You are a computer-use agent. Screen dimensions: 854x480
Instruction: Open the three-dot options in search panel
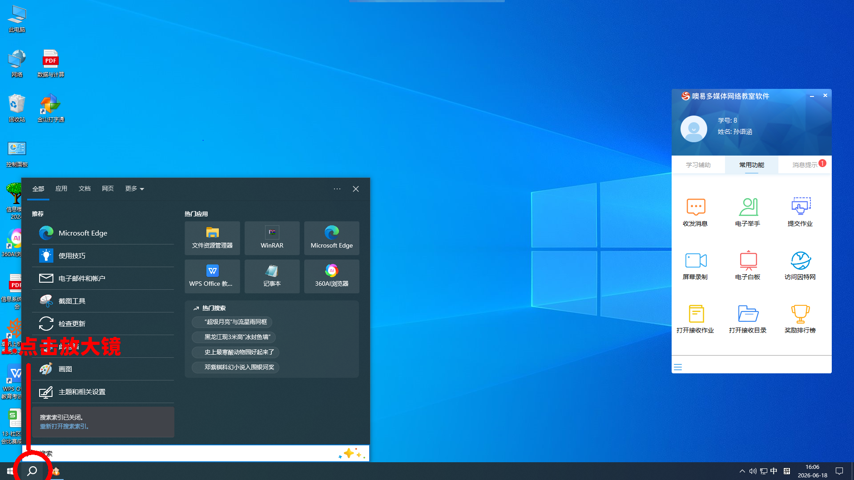click(337, 189)
